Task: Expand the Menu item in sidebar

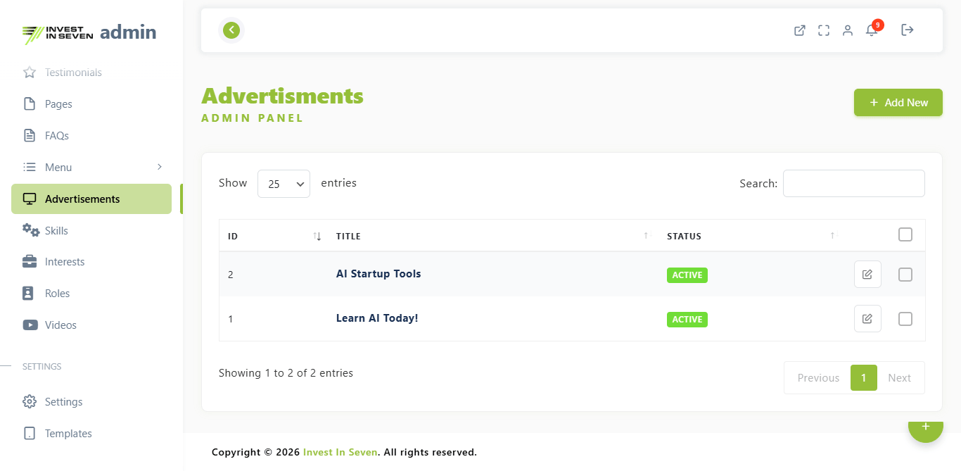Action: 93,168
